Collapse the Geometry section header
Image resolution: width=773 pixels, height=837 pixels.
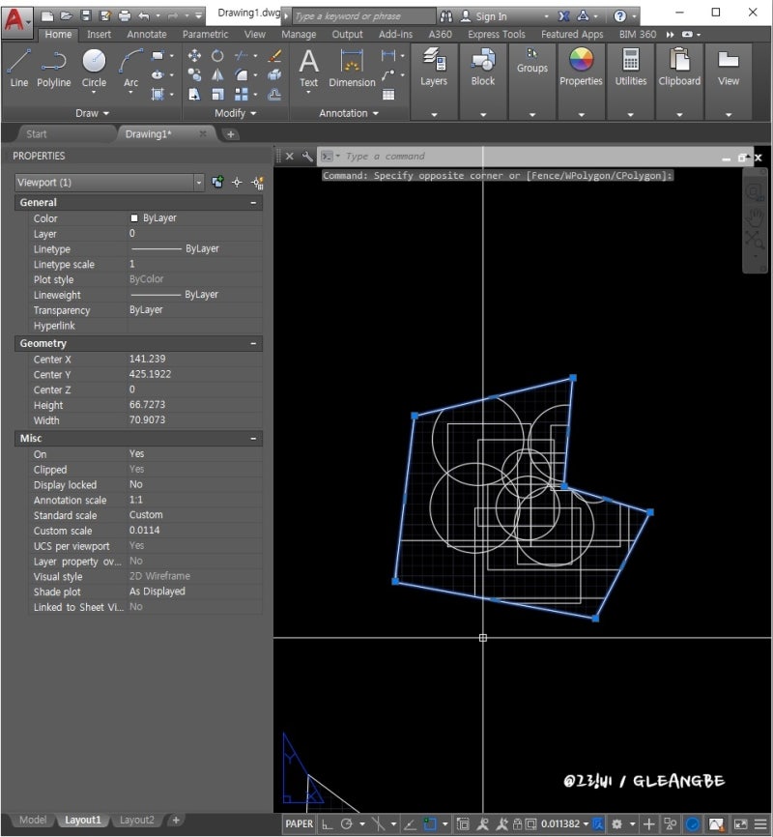253,343
